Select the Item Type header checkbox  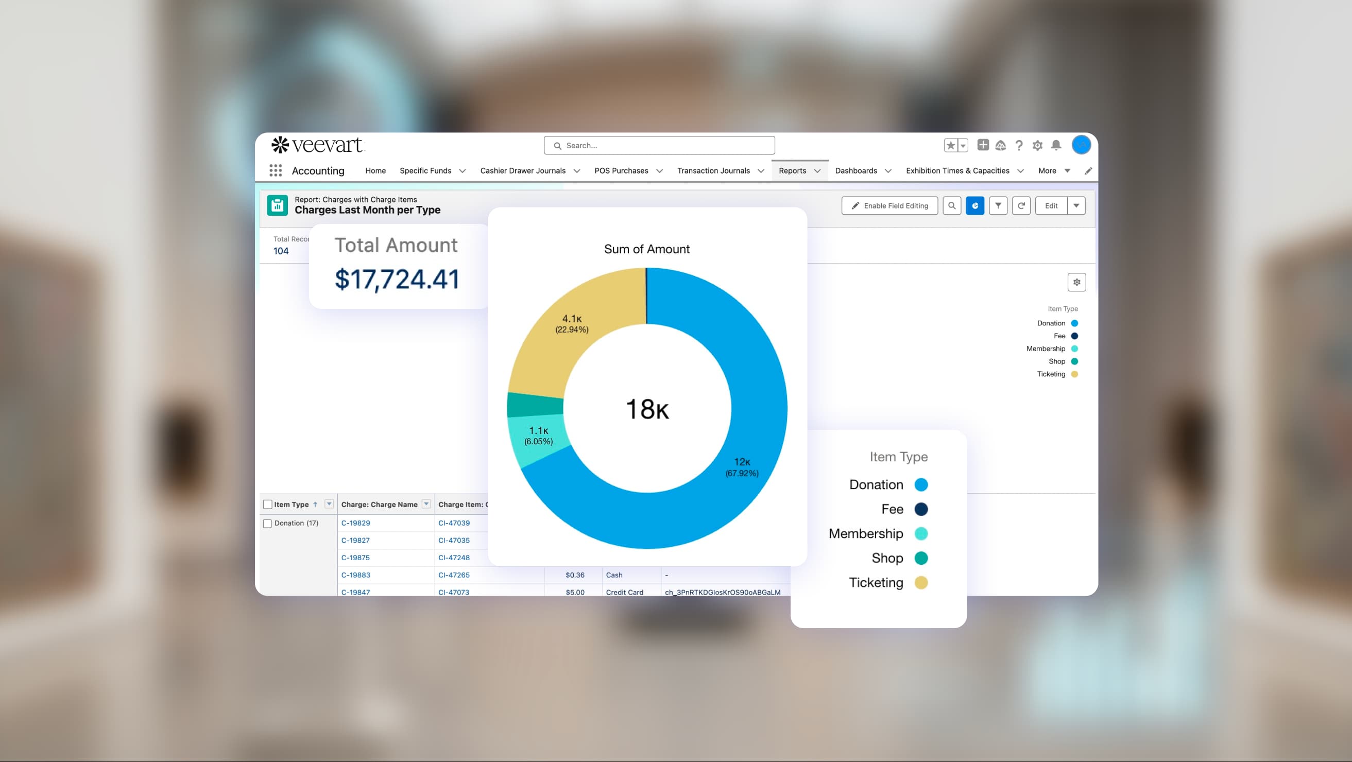click(268, 504)
